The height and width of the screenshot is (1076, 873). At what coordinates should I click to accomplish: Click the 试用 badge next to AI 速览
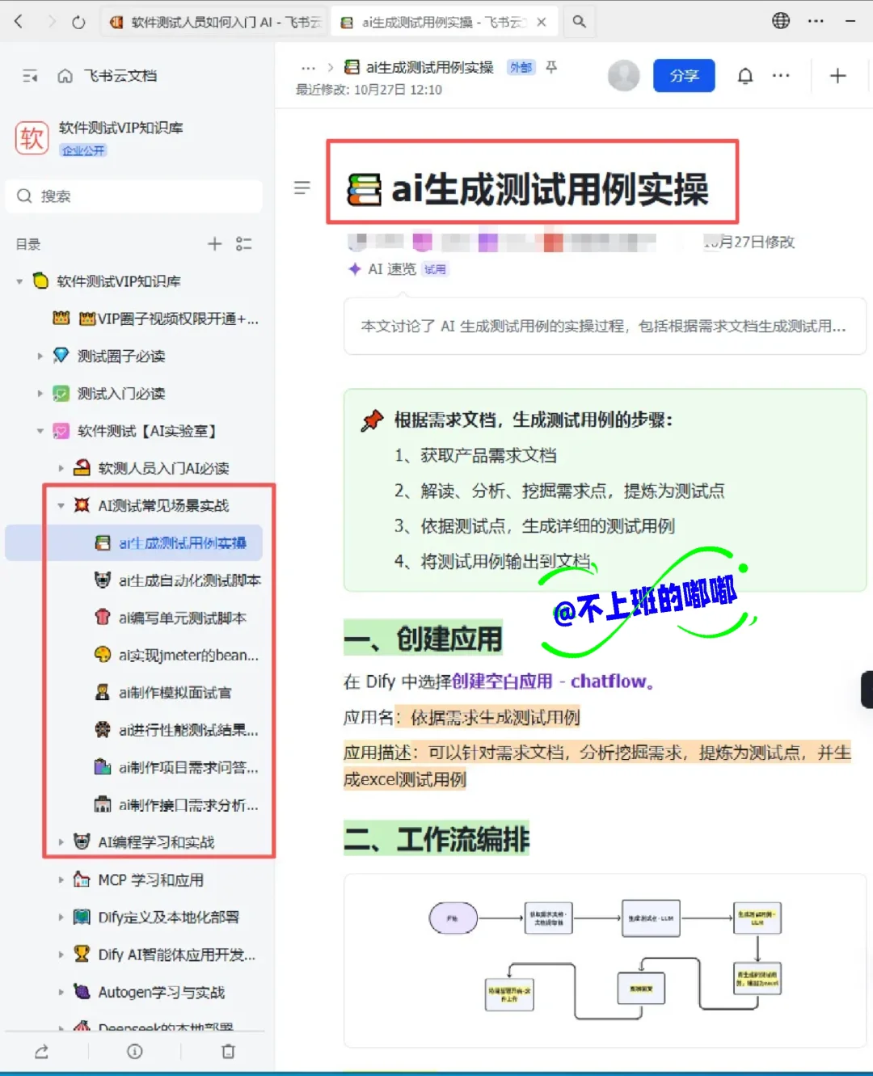tap(435, 269)
